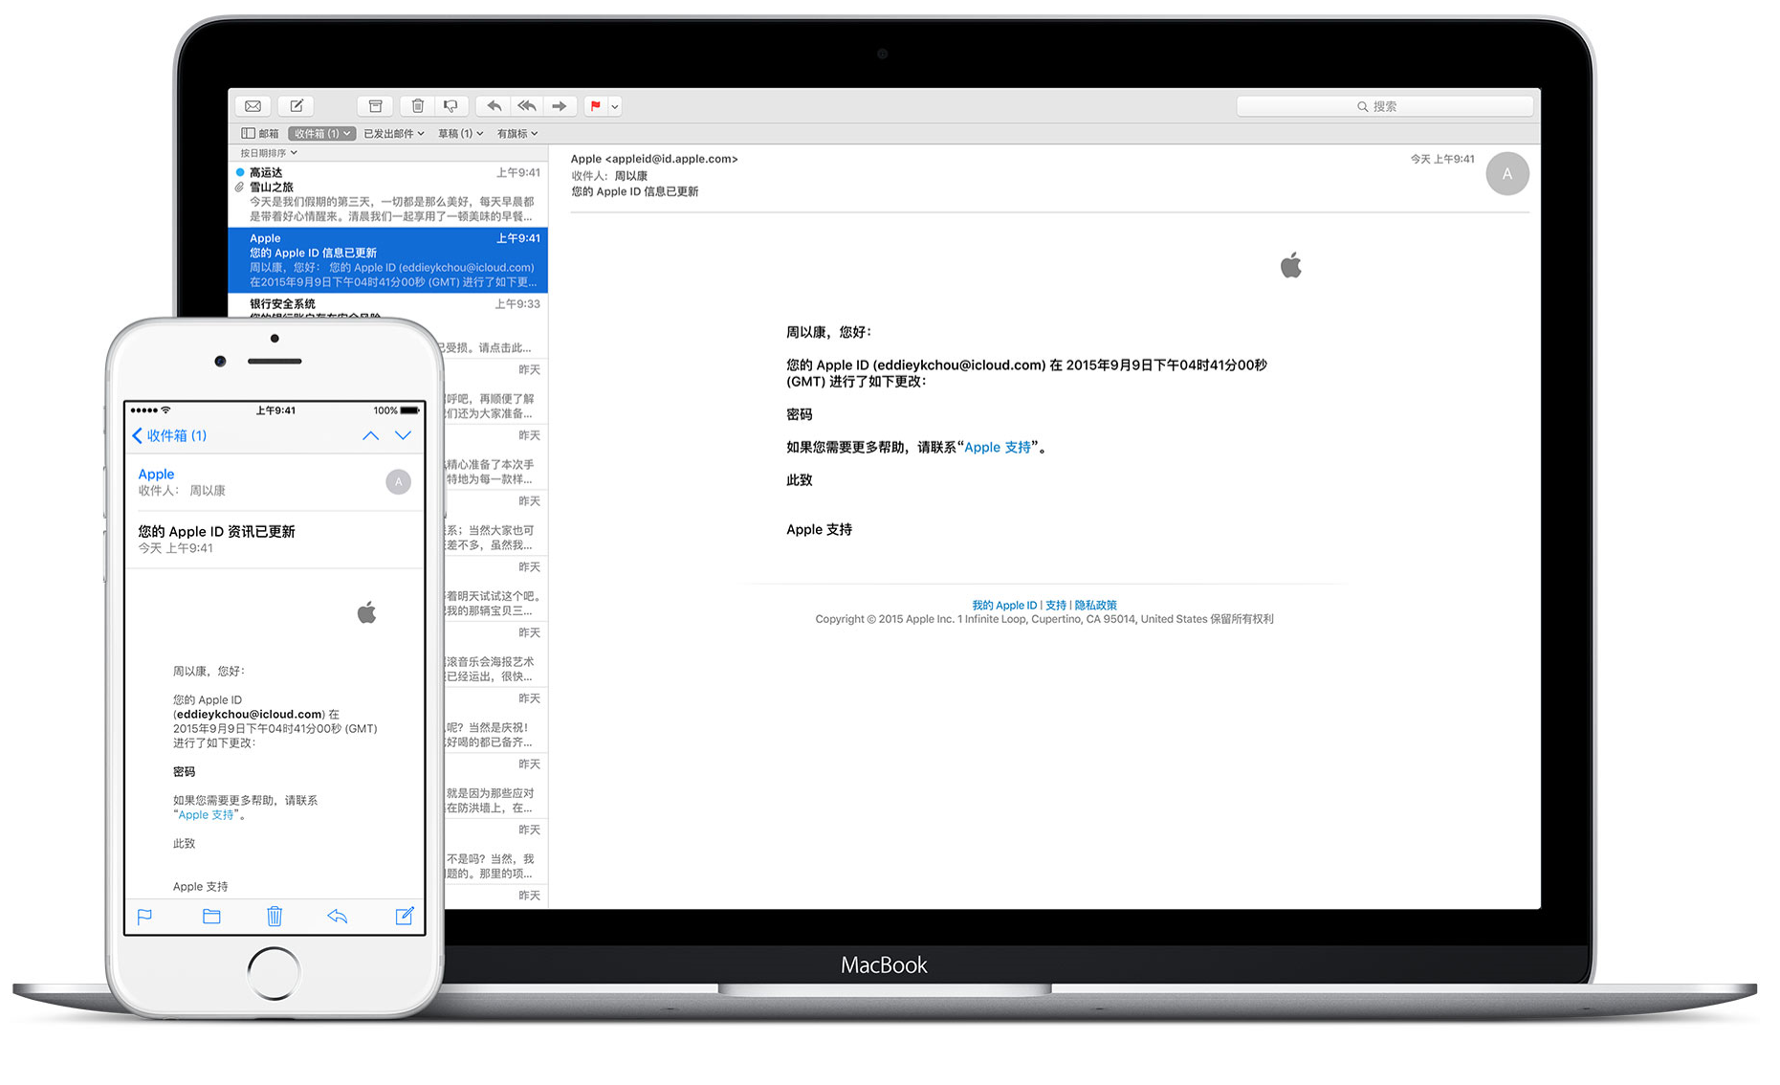Click 今天 上午9:41 timestamp in Mac header
Viewport: 1780px width, 1085px height.
tap(1442, 160)
